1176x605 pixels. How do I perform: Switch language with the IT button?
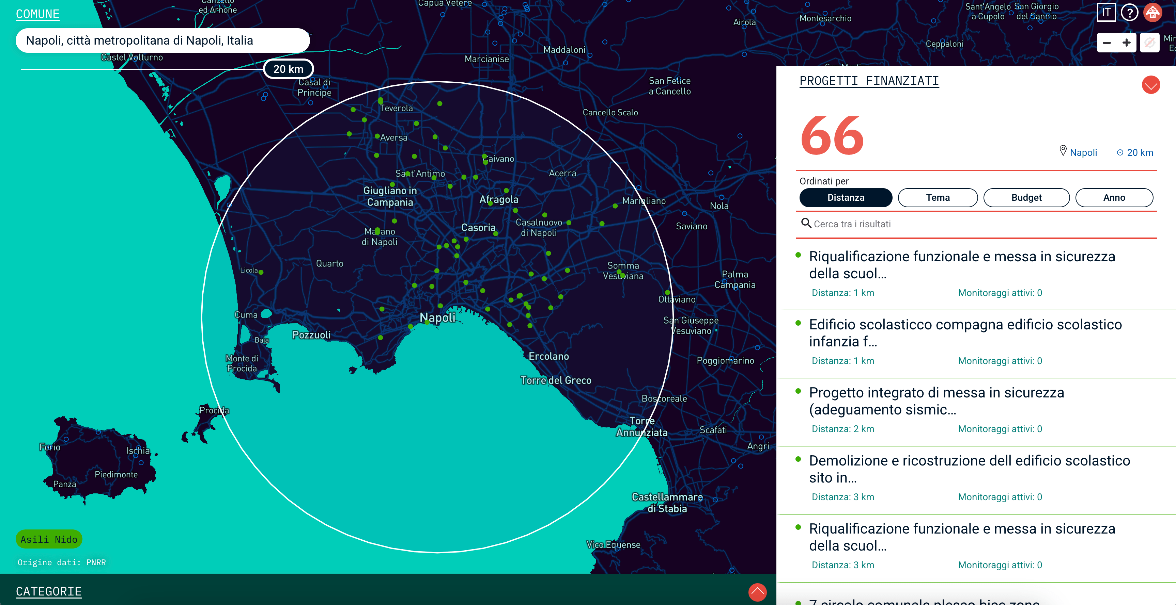1106,12
